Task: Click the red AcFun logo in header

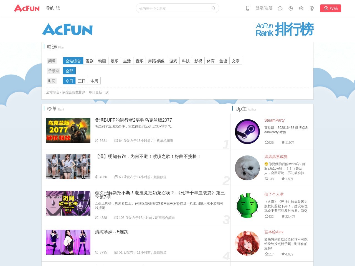Action: (x=27, y=8)
